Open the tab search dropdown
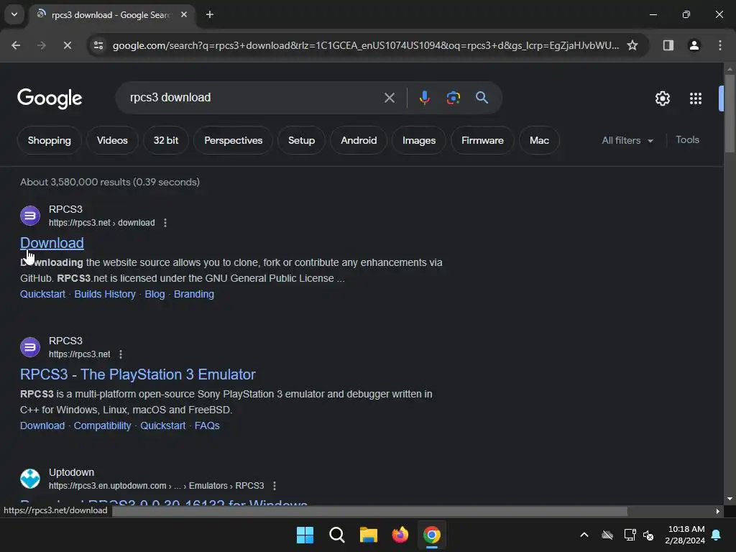Image resolution: width=736 pixels, height=552 pixels. click(14, 14)
